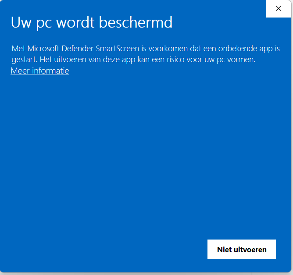Image resolution: width=293 pixels, height=275 pixels.
Task: Open the 'Meer informatie' link
Action: click(40, 71)
